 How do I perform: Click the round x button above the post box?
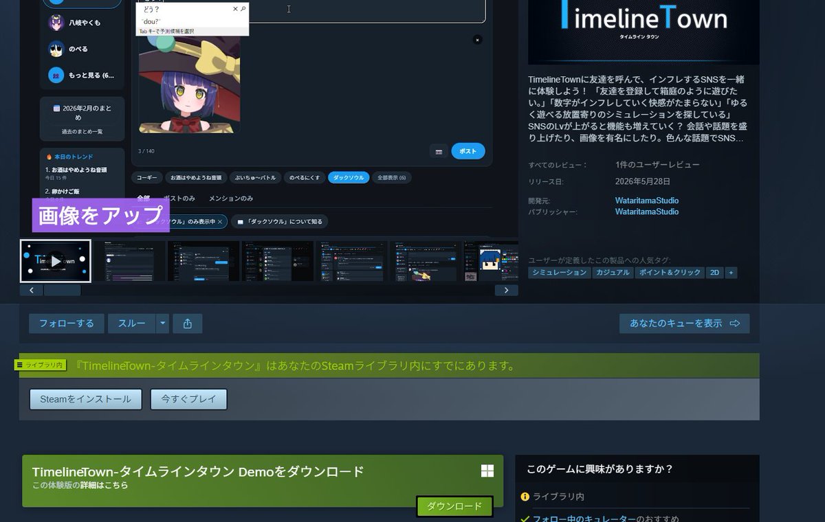click(477, 40)
